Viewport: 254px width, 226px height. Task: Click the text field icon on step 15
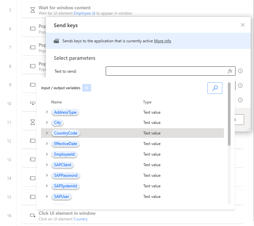click(x=33, y=197)
